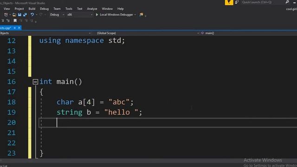Screen dimensions: 297x167
Task: Click toolbar overflow options after debugger
Action: coord(145,16)
